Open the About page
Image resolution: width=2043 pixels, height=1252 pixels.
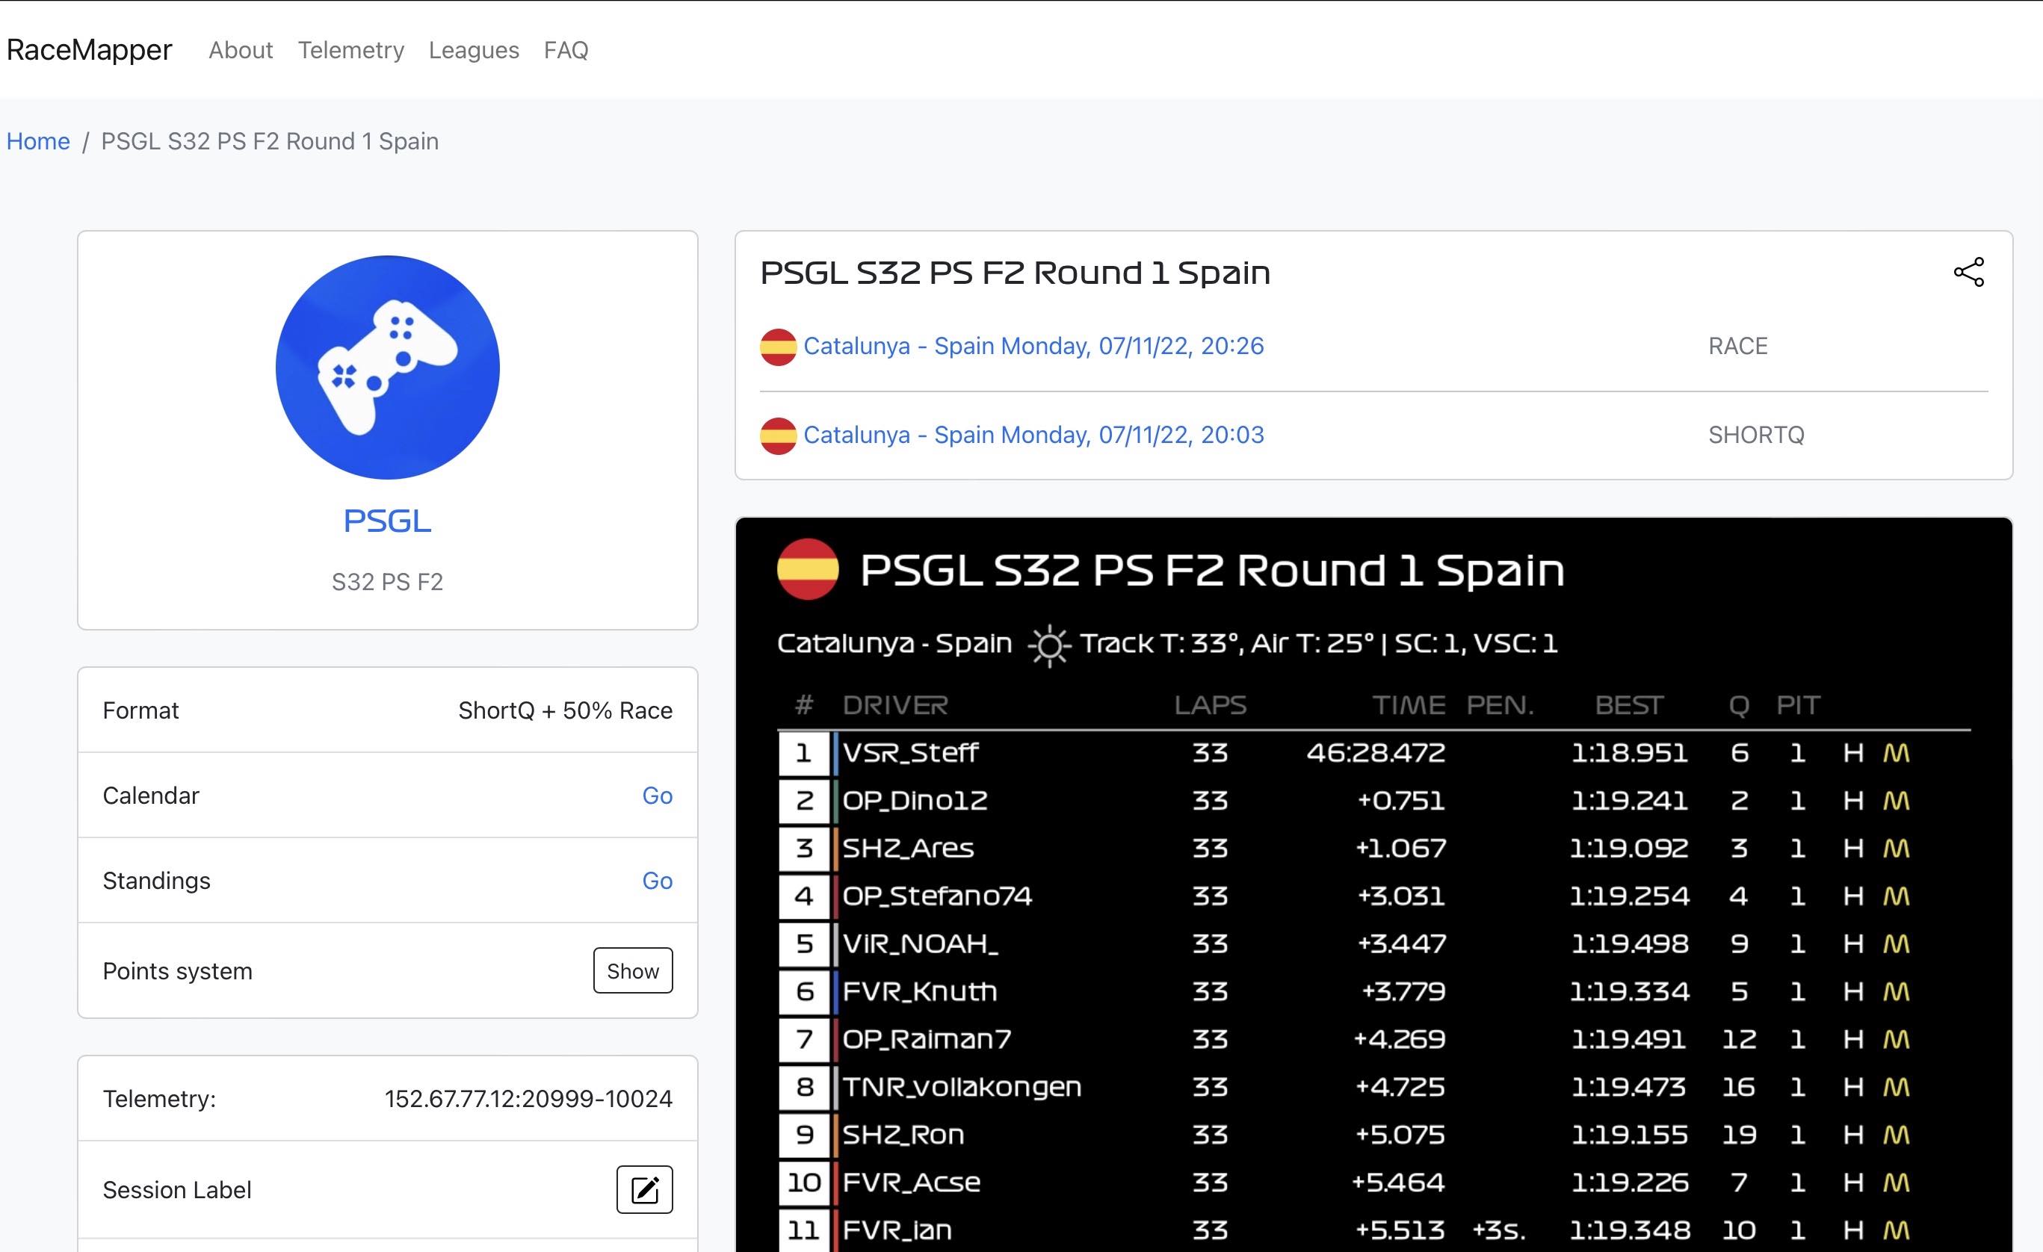point(241,50)
